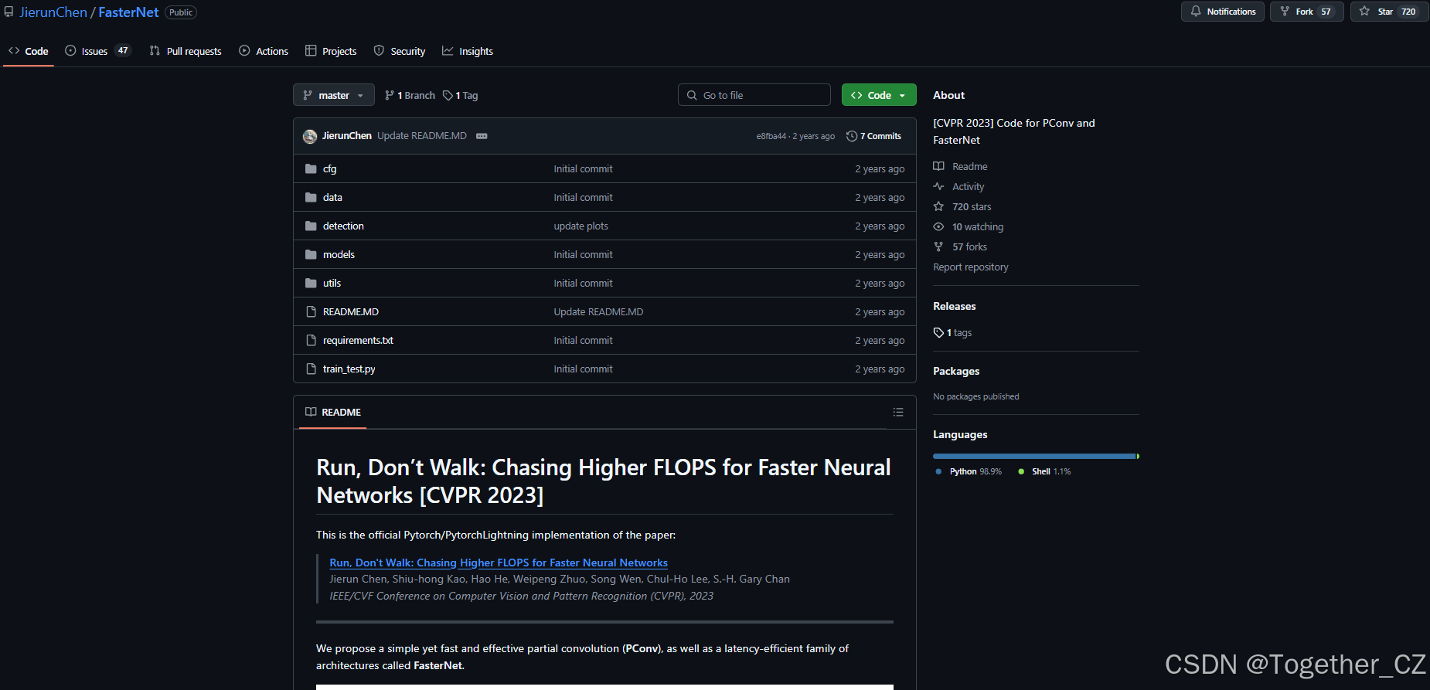Image resolution: width=1430 pixels, height=690 pixels.
Task: View the 57 forks link
Action: click(x=960, y=246)
